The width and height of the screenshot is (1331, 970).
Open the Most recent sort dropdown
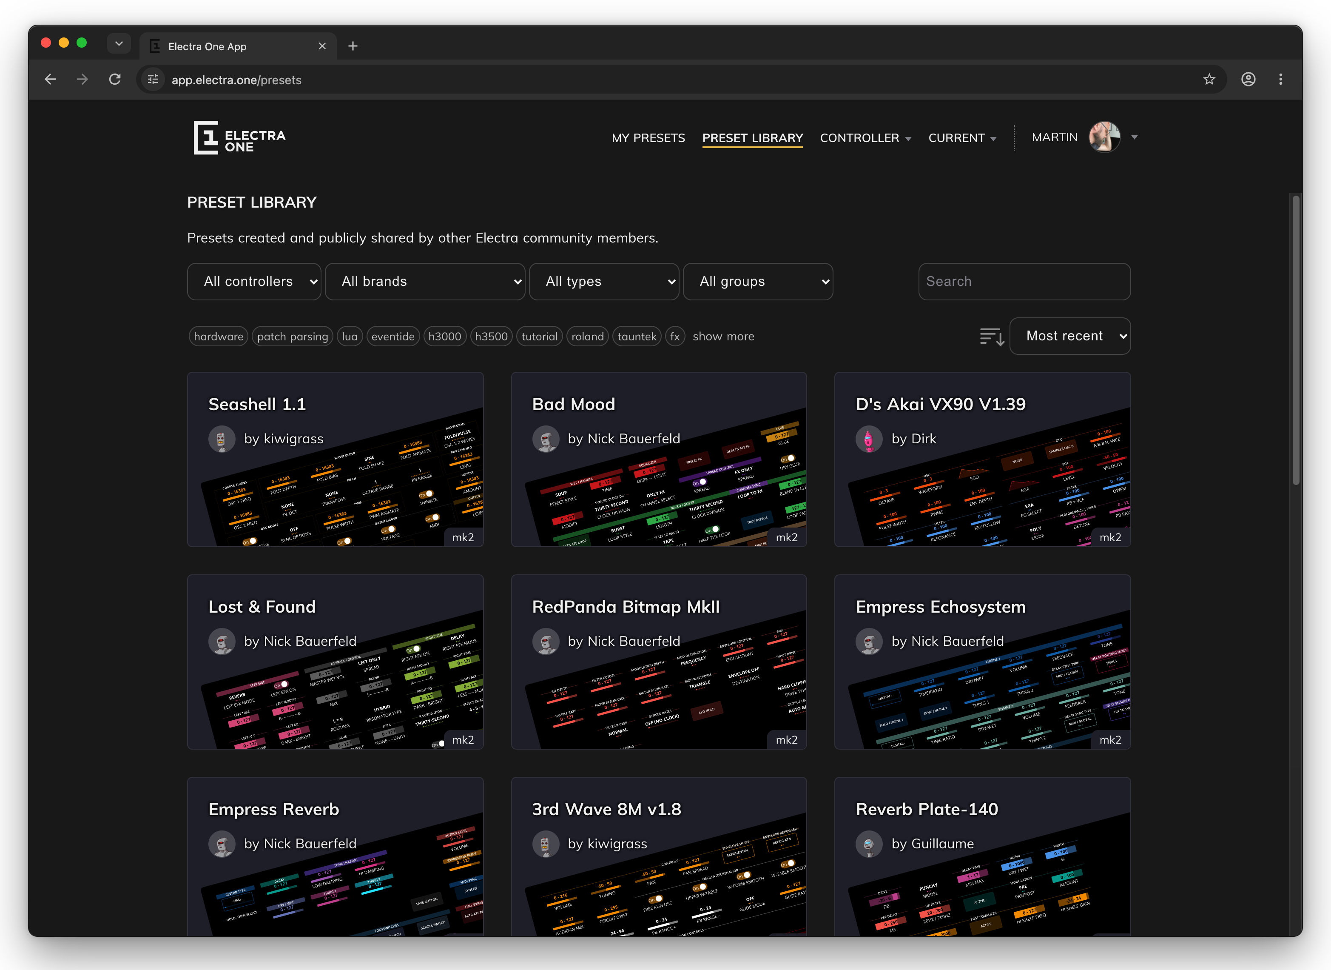1070,337
